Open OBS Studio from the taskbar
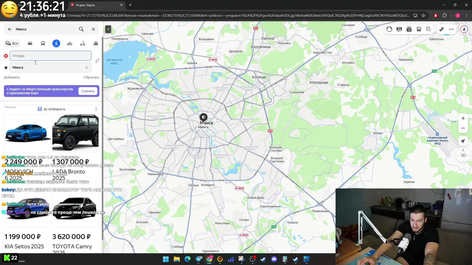Viewport: 472px width, 265px height. (252, 259)
